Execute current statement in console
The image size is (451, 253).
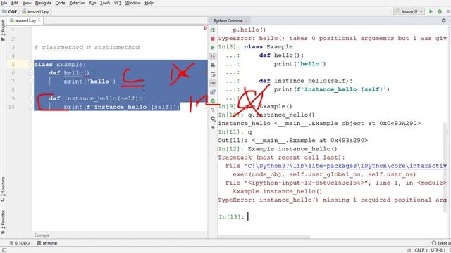coord(213,48)
